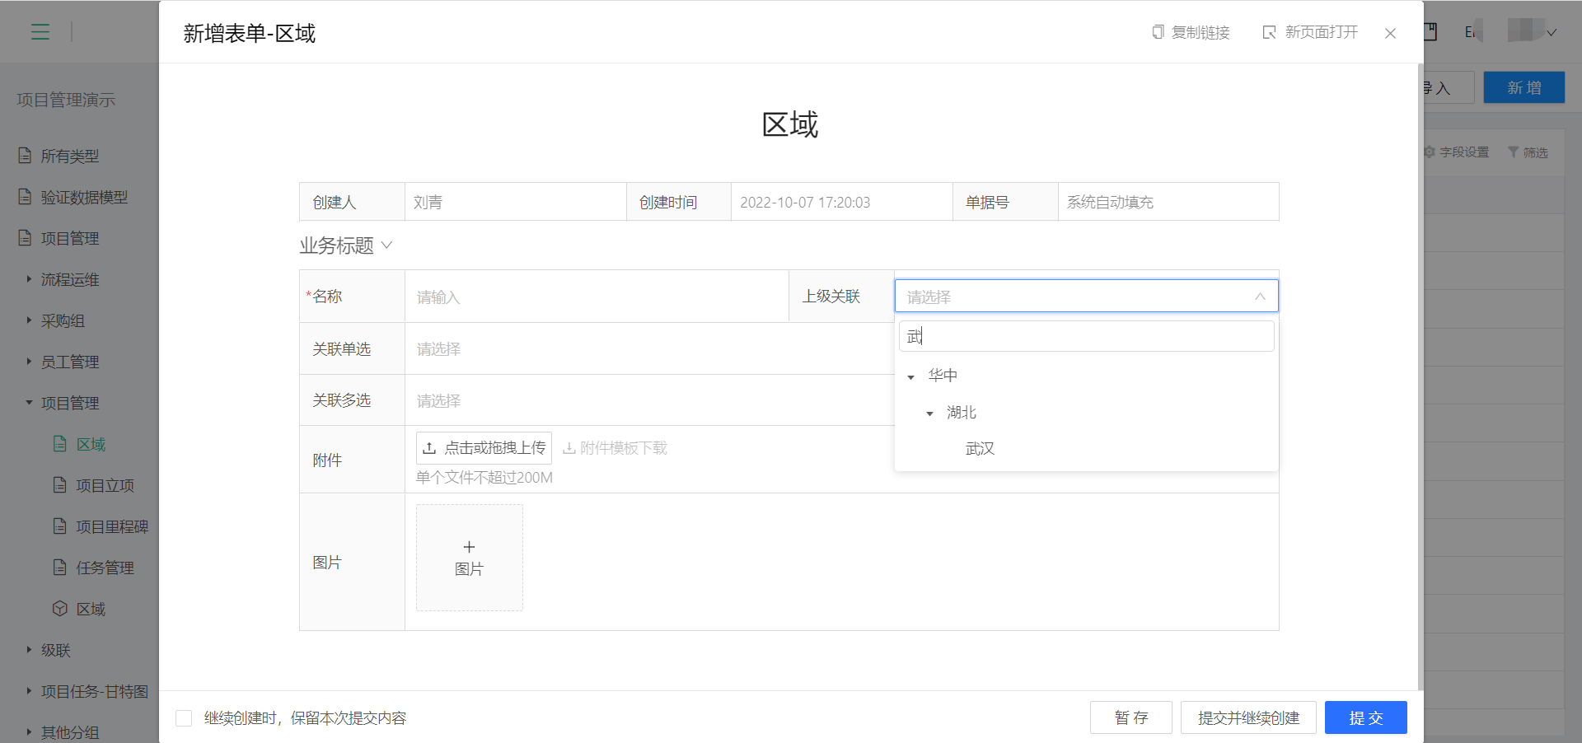Select 华中 in the dropdown tree
1582x743 pixels.
[943, 376]
